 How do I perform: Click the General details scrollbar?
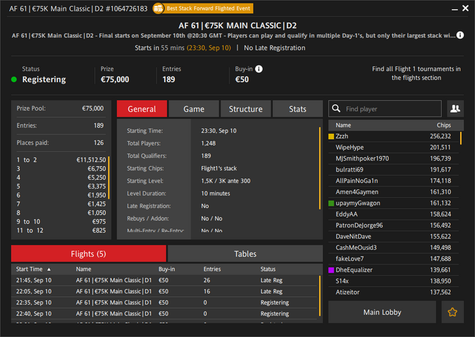tap(320, 168)
